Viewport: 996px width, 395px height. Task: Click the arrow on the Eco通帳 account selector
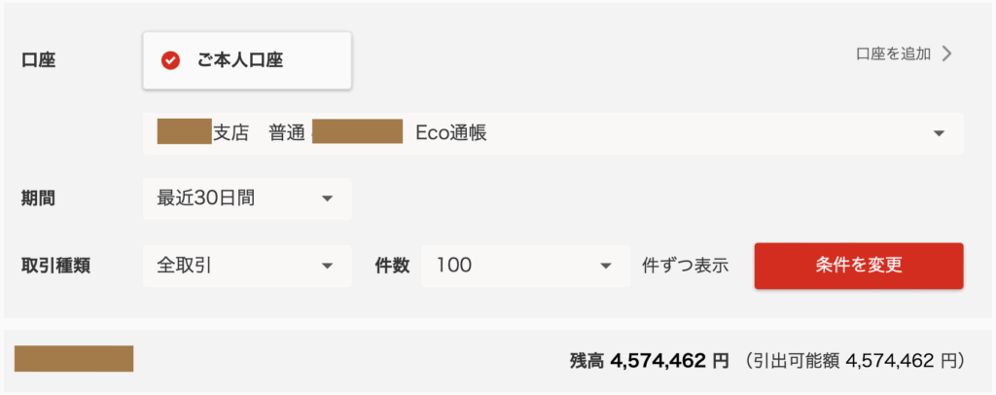coord(939,133)
